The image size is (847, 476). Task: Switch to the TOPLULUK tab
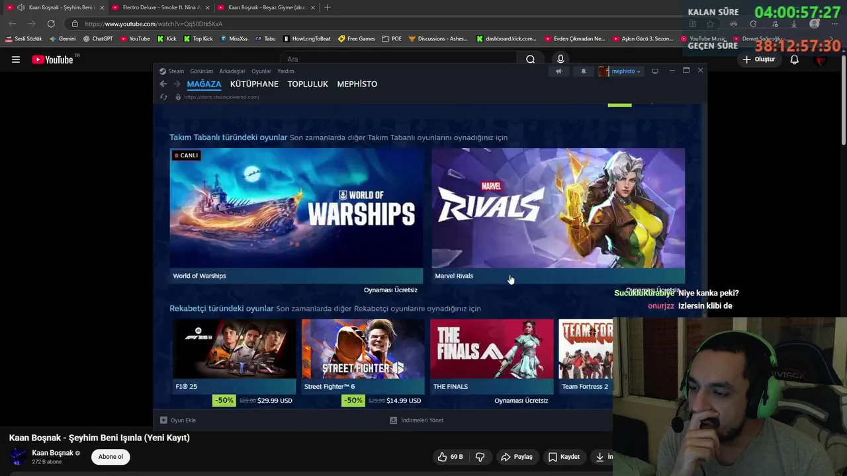pyautogui.click(x=308, y=84)
